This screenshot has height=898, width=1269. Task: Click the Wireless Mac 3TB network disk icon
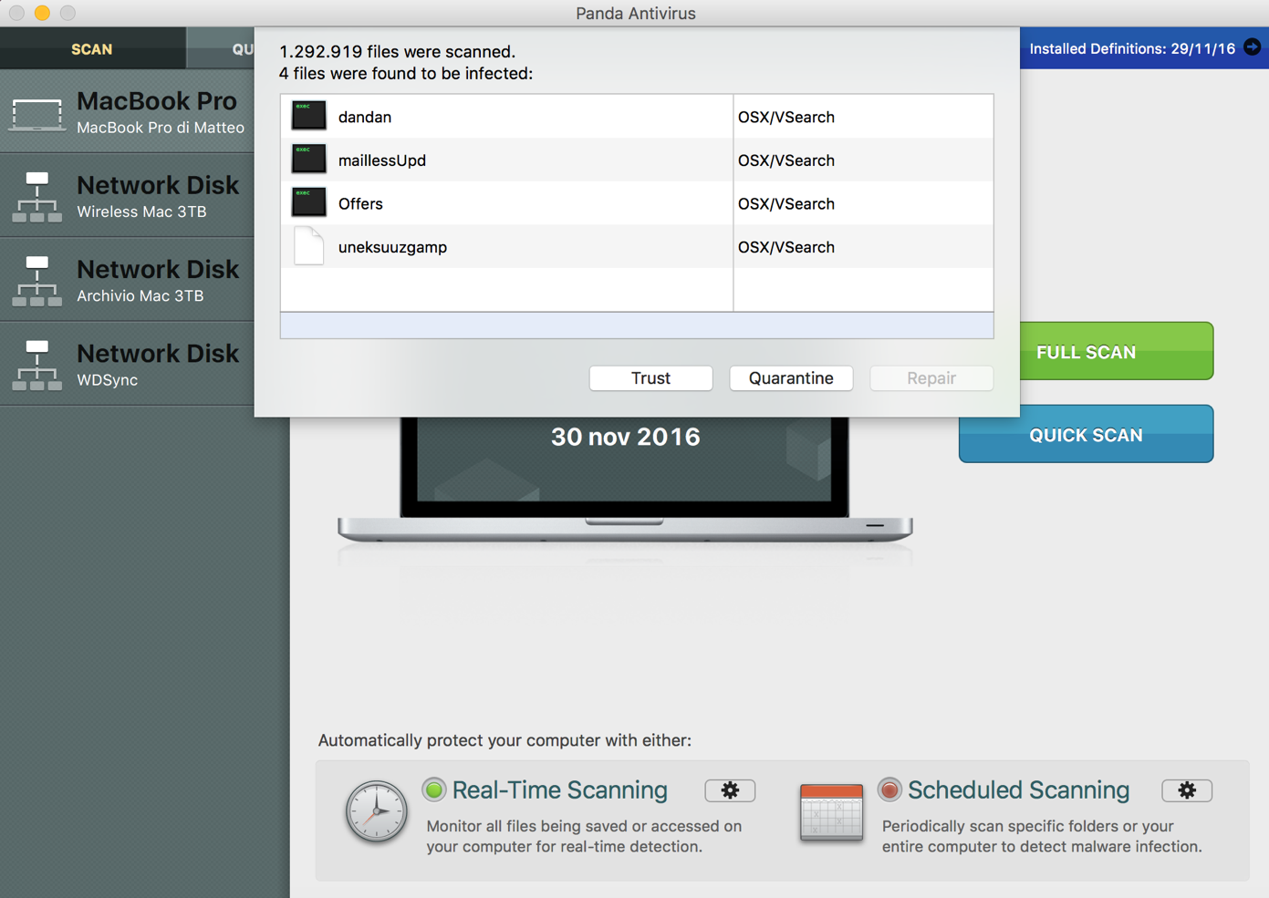click(x=37, y=197)
